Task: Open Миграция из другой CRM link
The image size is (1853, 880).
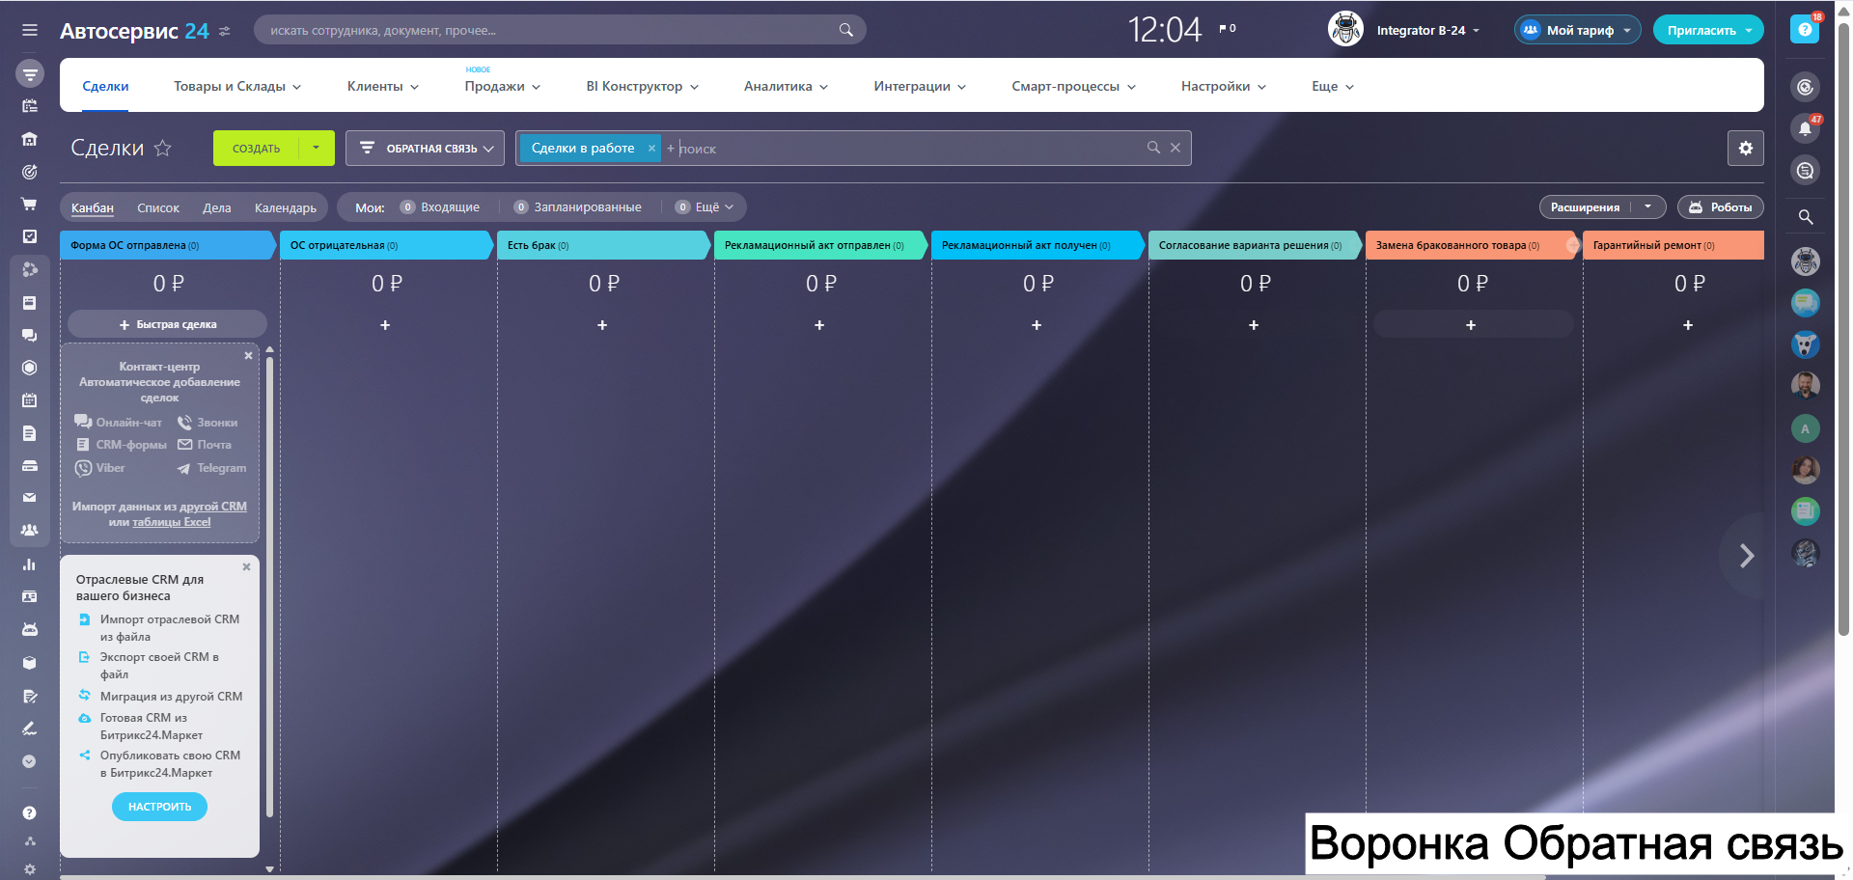Action: (172, 697)
